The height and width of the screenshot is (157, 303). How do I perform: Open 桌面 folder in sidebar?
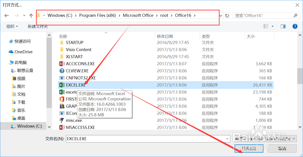18,118
